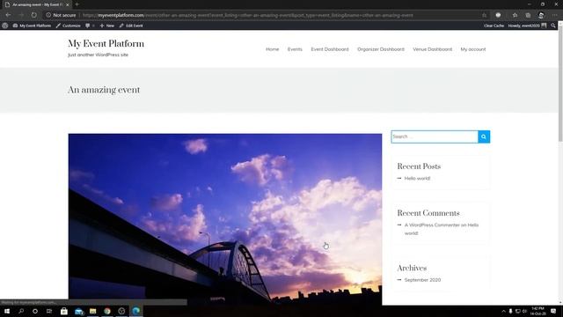The width and height of the screenshot is (563, 317).
Task: Add page to favorites star in address bar
Action: coord(484,15)
